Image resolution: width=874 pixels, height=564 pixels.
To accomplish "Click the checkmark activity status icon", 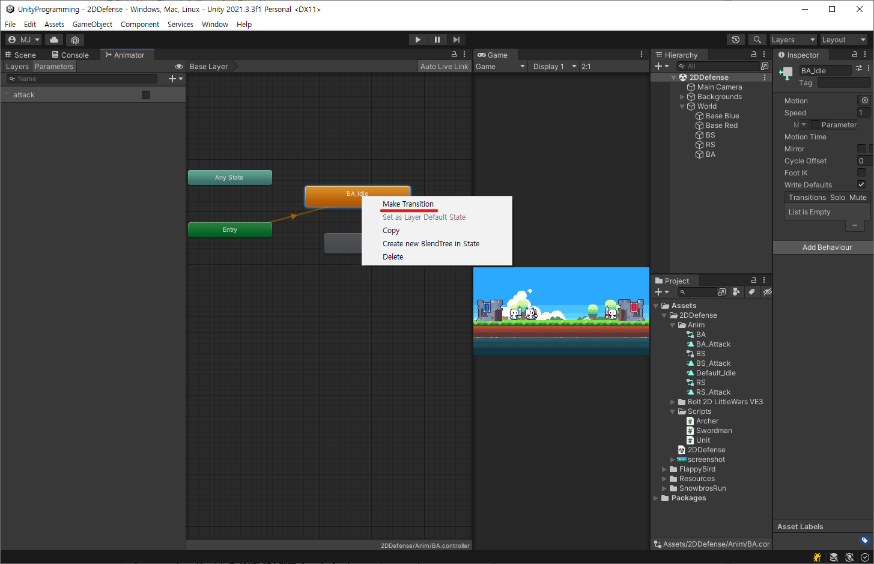I will pos(865,557).
